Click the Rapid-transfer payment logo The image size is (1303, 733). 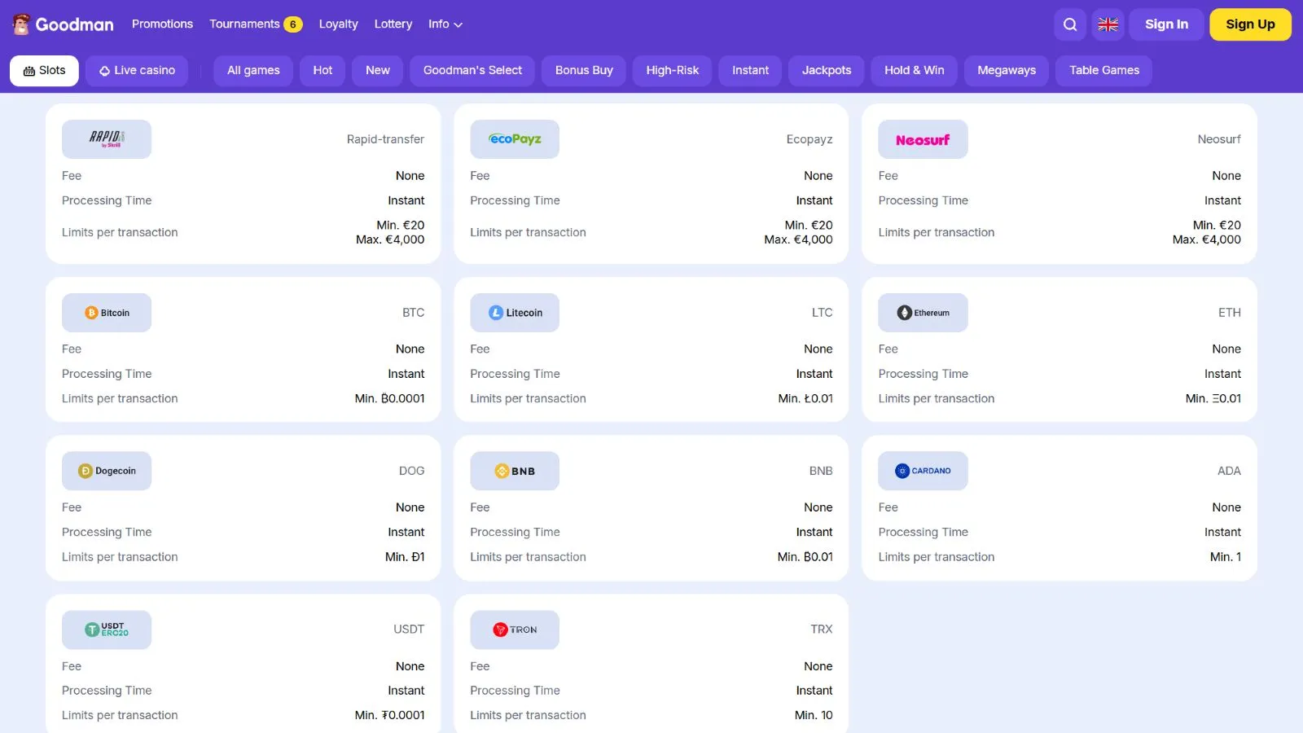pos(107,139)
